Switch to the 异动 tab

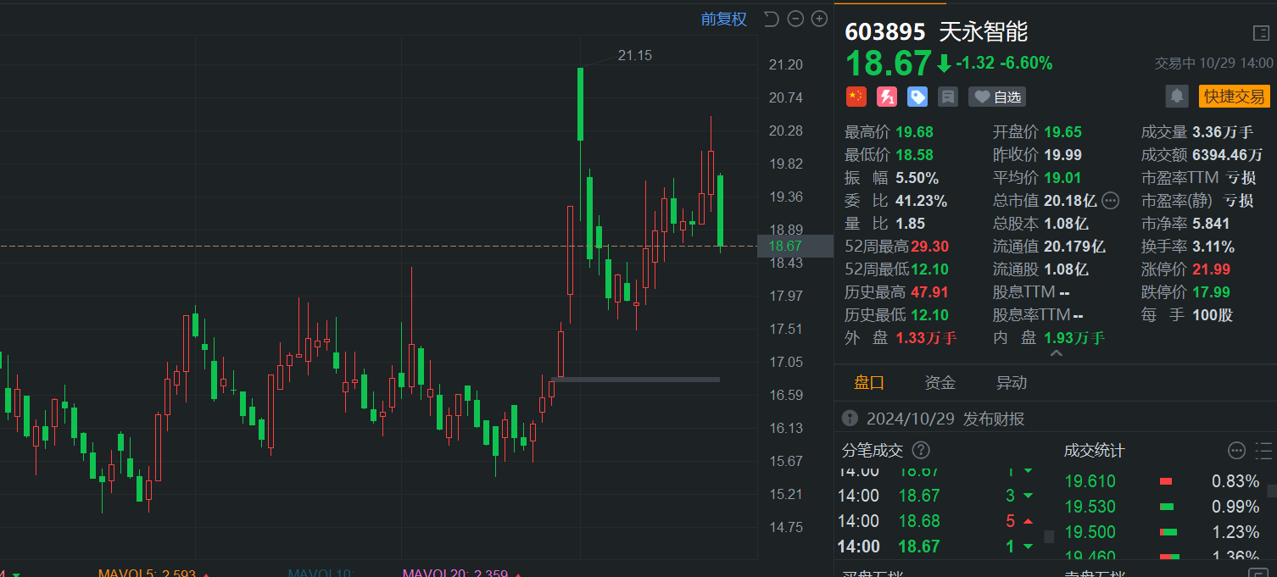(1012, 382)
